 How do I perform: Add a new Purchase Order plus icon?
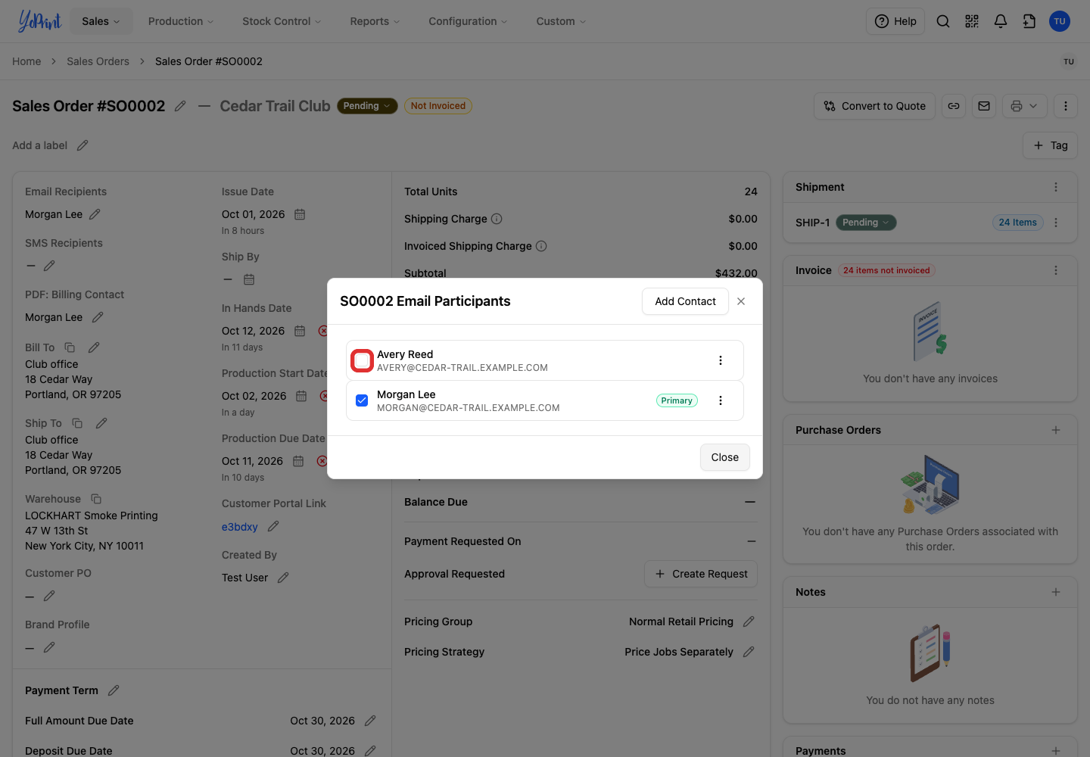(x=1056, y=430)
